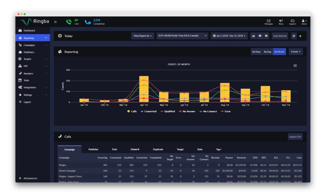326x194 pixels.
Task: Click Demo Campaign row name
Action: pyautogui.click(x=67, y=171)
